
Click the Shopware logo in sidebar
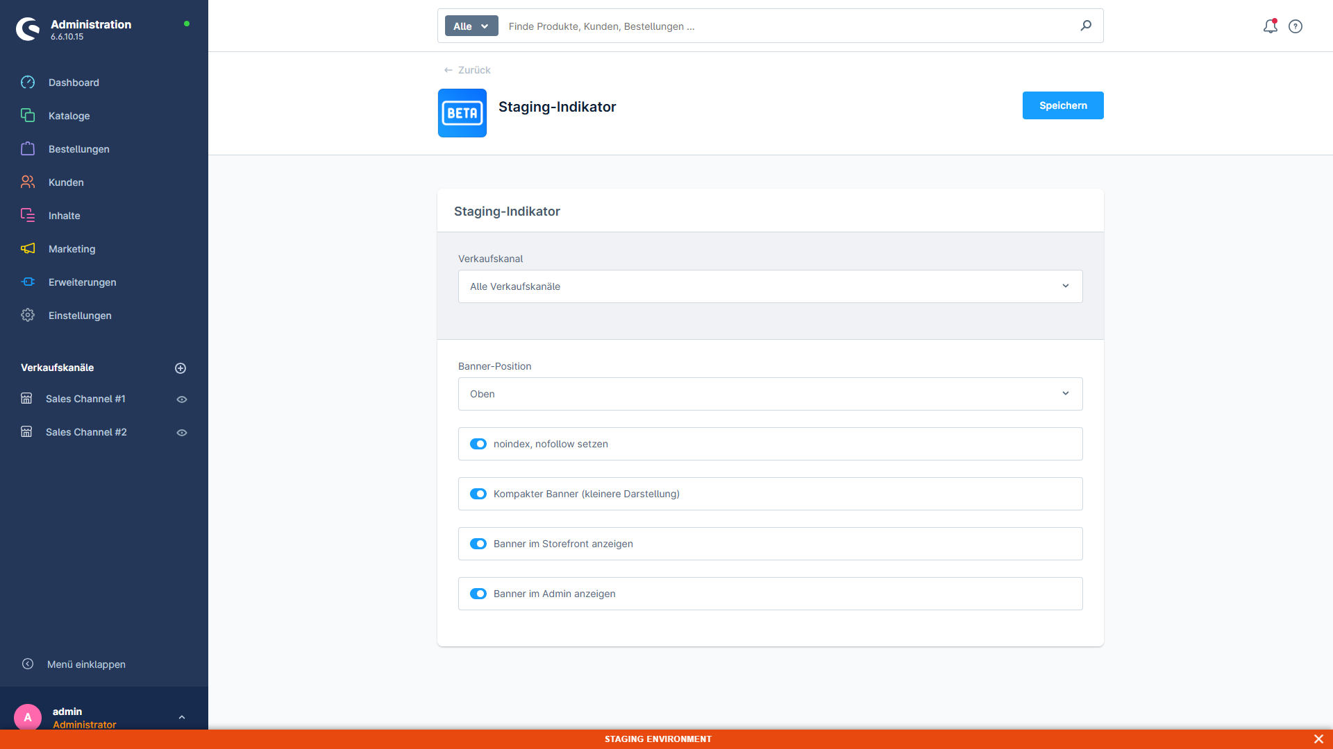pos(28,29)
